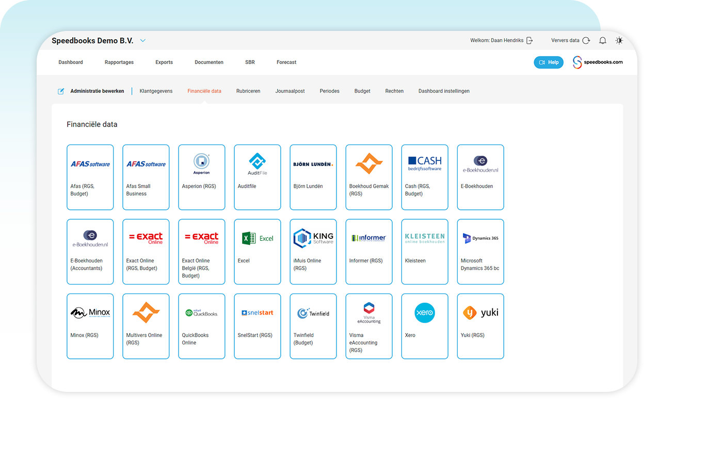
Task: Select the Kleisteen card
Action: coord(425,252)
